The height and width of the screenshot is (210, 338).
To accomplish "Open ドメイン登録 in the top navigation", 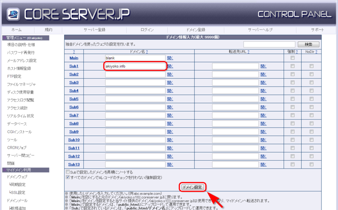I will (x=196, y=30).
